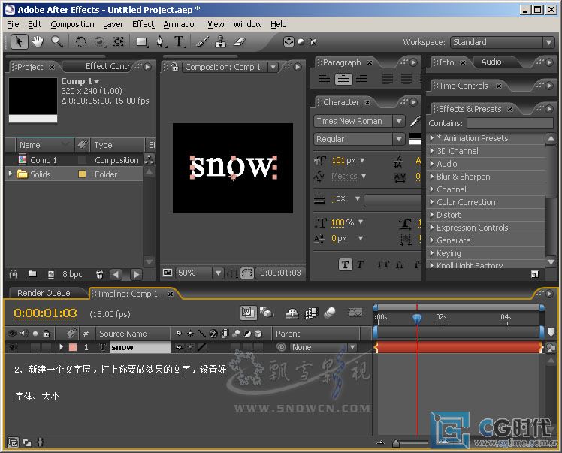Switch to the Audio tab
Image resolution: width=562 pixels, height=453 pixels.
point(491,62)
